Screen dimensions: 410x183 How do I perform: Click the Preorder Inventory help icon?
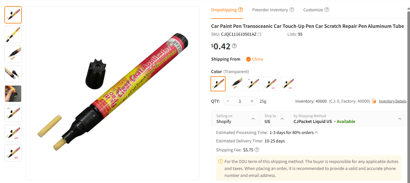(x=292, y=9)
